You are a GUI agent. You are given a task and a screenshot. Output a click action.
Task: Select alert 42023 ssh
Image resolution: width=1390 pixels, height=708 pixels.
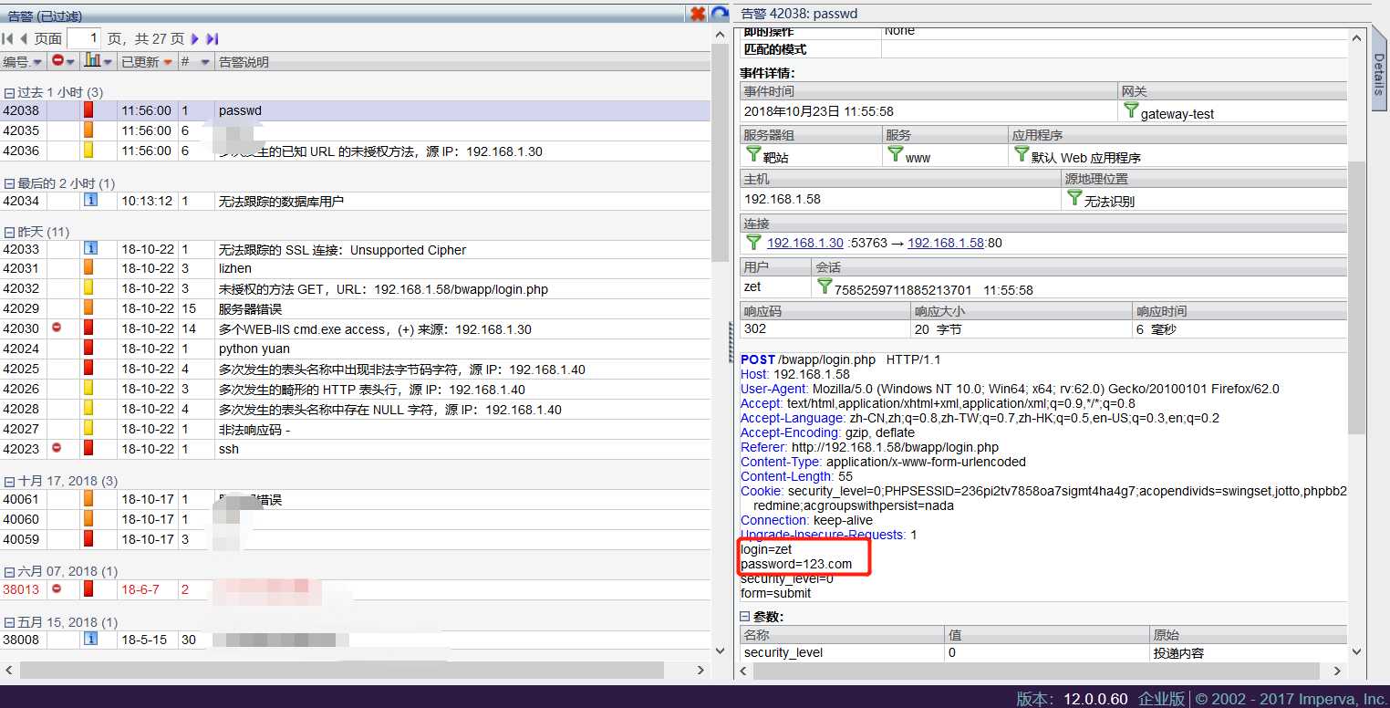(x=356, y=449)
